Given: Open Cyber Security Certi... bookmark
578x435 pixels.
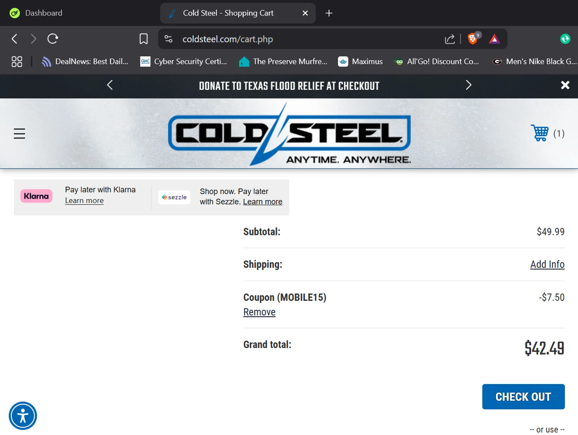Looking at the screenshot, I should (184, 62).
